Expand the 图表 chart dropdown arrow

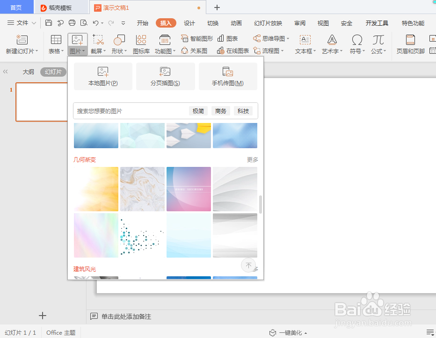(x=240, y=38)
